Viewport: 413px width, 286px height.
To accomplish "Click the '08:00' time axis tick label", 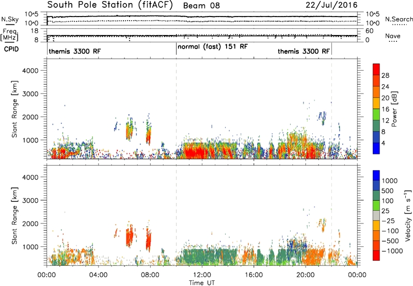I will coord(150,275).
